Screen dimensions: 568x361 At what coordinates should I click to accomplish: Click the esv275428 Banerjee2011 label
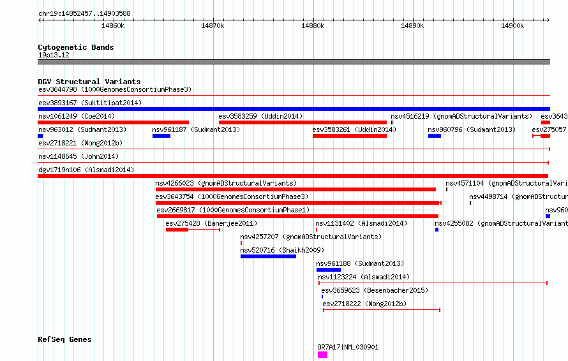tap(211, 223)
